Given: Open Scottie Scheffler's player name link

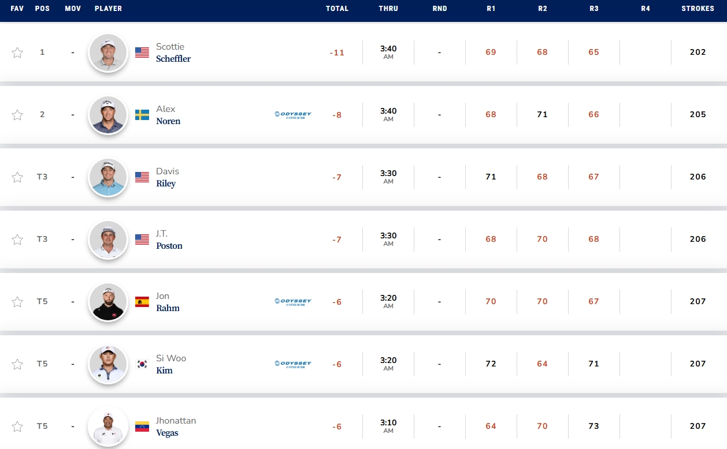Looking at the screenshot, I should (x=173, y=53).
